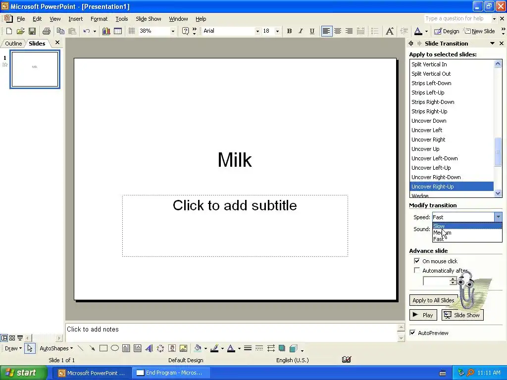
Task: Click the Line Color brush icon
Action: coord(214,348)
